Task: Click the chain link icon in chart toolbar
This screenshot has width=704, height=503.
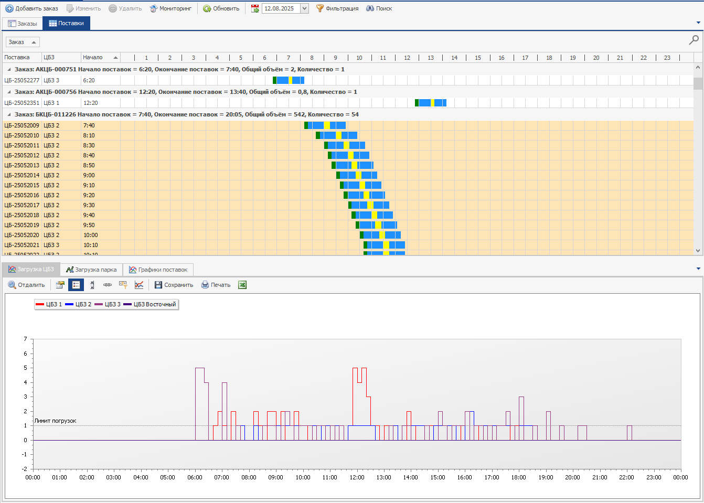Action: pyautogui.click(x=108, y=285)
